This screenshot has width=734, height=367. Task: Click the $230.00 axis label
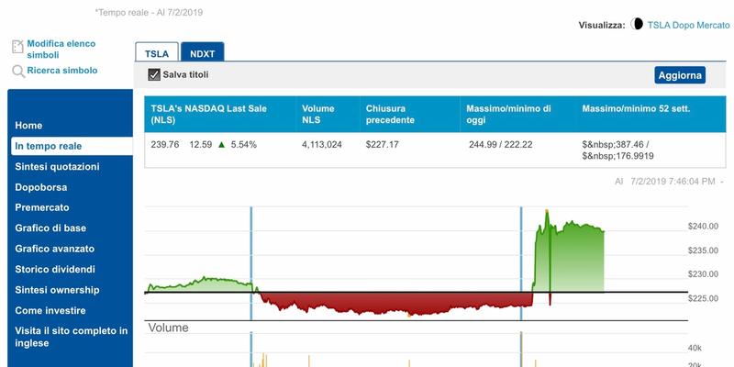click(703, 274)
